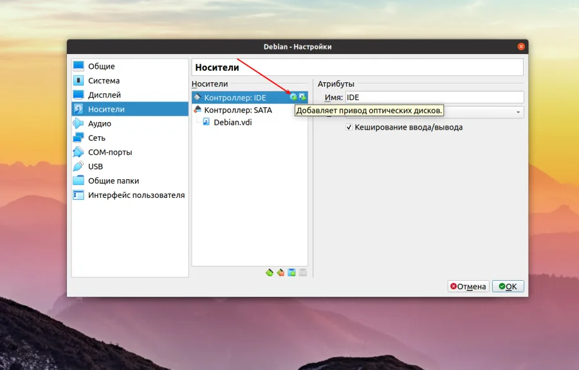Remove the selected storage controller
The image size is (579, 370).
click(x=279, y=272)
